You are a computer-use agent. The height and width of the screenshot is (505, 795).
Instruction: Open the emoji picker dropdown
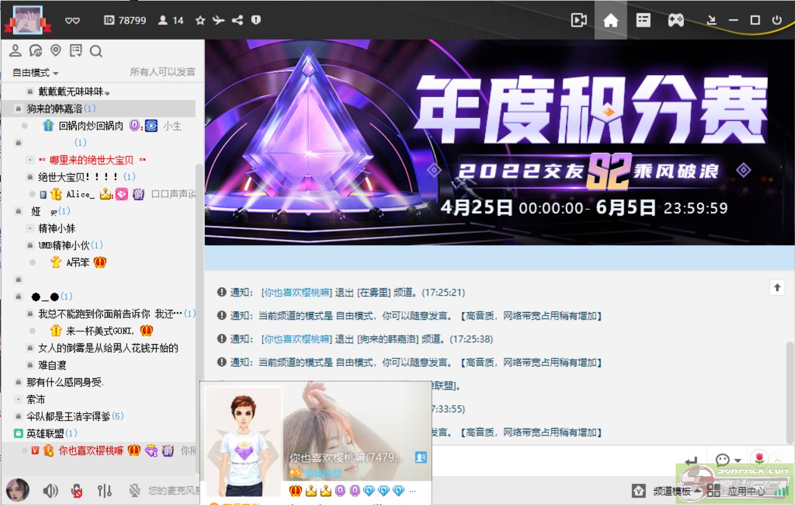[728, 460]
